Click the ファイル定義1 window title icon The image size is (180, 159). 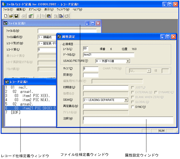(6, 23)
